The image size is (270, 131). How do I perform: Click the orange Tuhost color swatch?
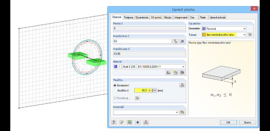point(204,35)
